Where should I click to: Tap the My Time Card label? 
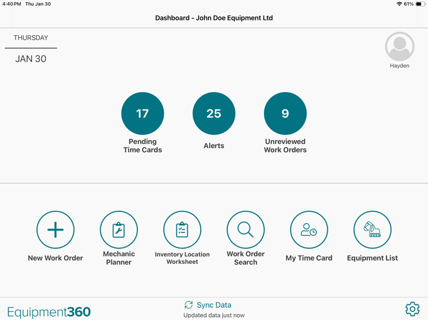(309, 258)
